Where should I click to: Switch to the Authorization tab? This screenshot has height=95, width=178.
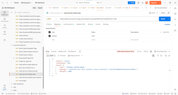point(68,24)
